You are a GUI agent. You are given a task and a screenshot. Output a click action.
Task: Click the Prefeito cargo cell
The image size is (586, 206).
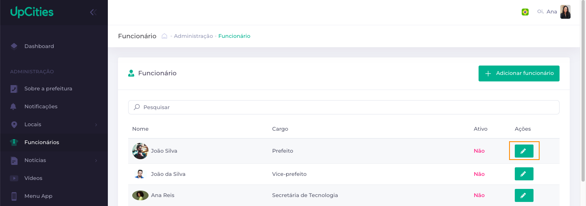tap(283, 151)
